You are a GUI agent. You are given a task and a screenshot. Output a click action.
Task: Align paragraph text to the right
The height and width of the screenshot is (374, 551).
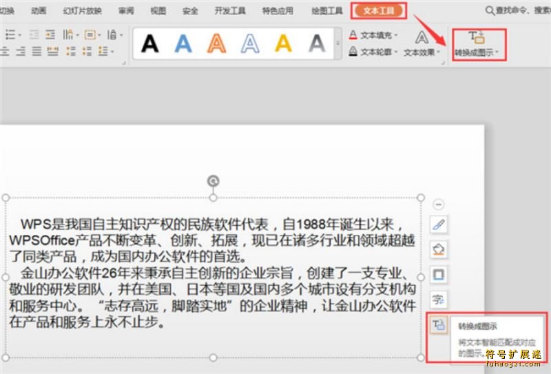pos(21,52)
